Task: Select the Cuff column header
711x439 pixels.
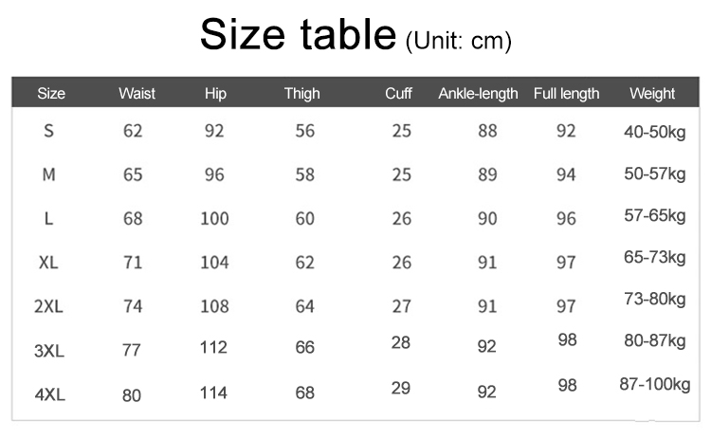Action: 398,94
